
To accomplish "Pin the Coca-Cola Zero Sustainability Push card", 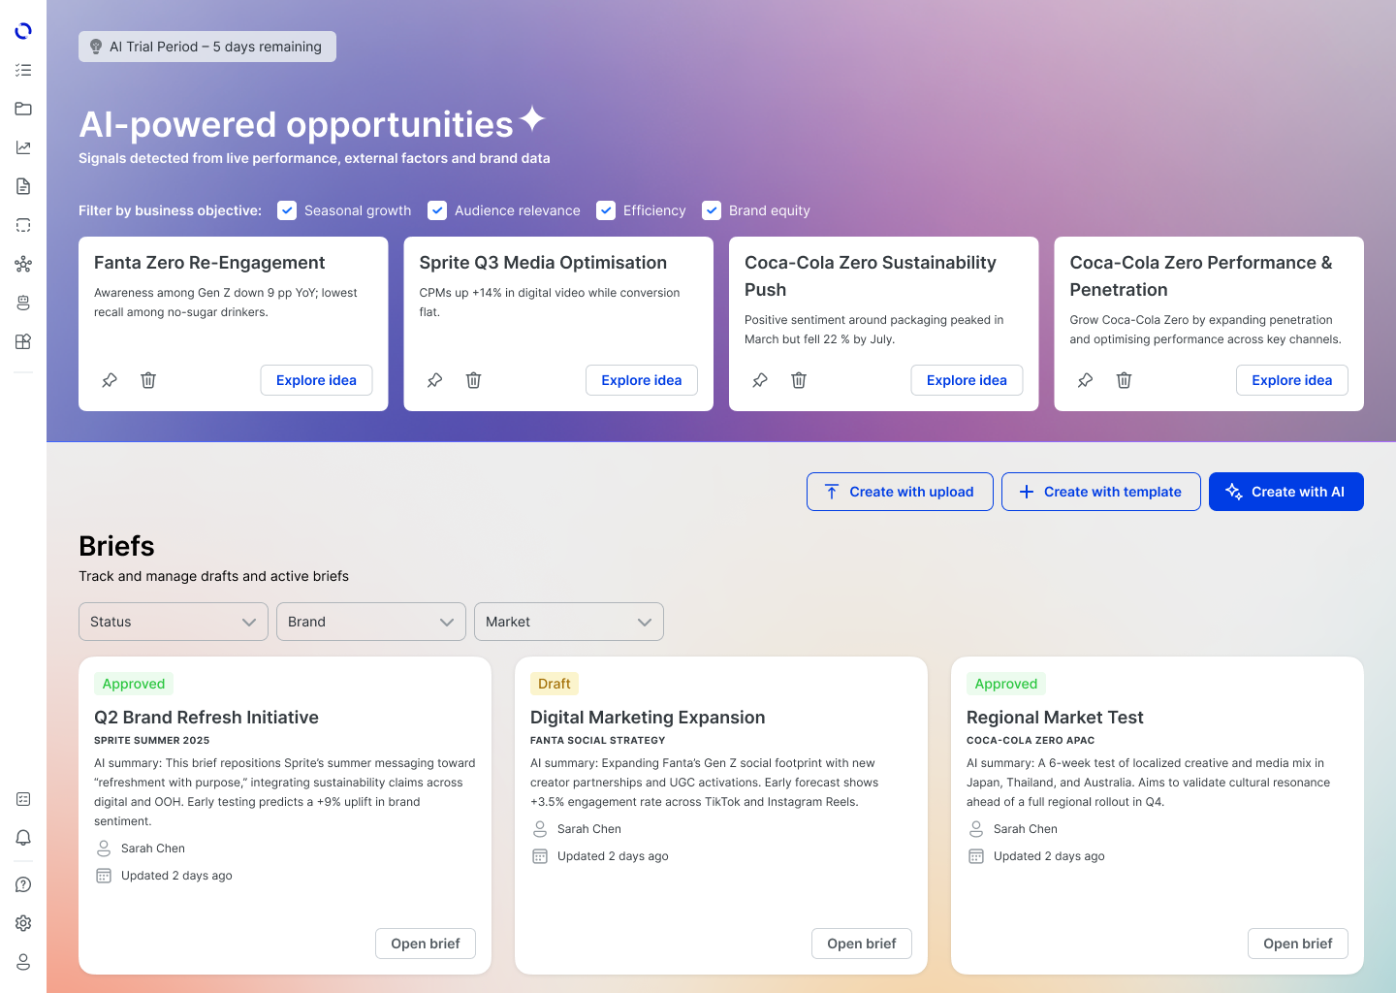I will click(760, 380).
